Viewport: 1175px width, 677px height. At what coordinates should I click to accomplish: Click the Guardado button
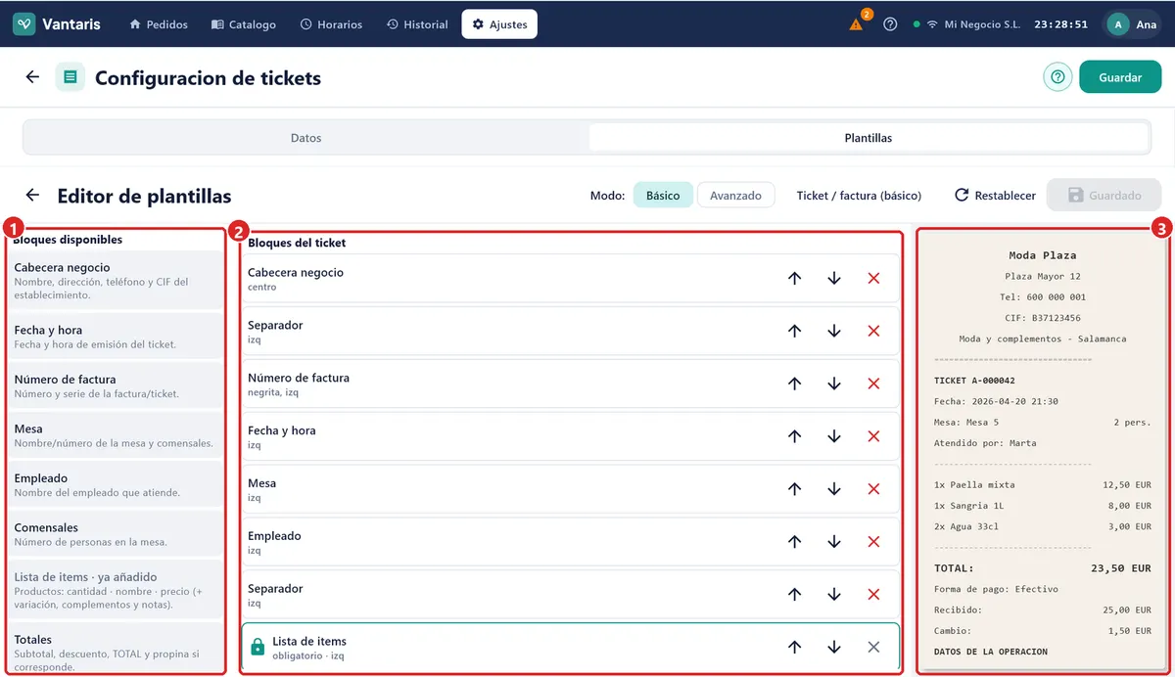[1104, 196]
